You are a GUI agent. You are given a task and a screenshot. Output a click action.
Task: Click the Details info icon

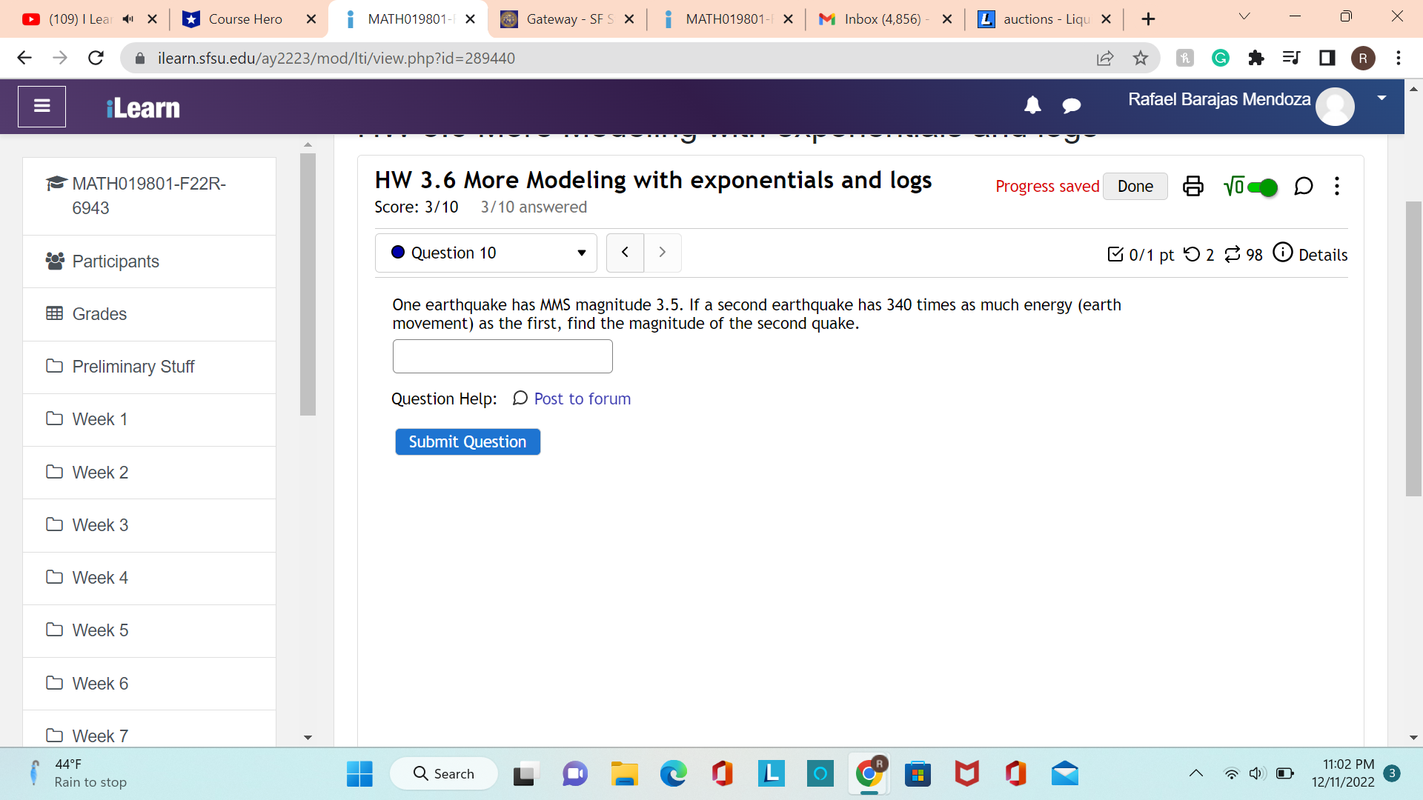[1283, 253]
